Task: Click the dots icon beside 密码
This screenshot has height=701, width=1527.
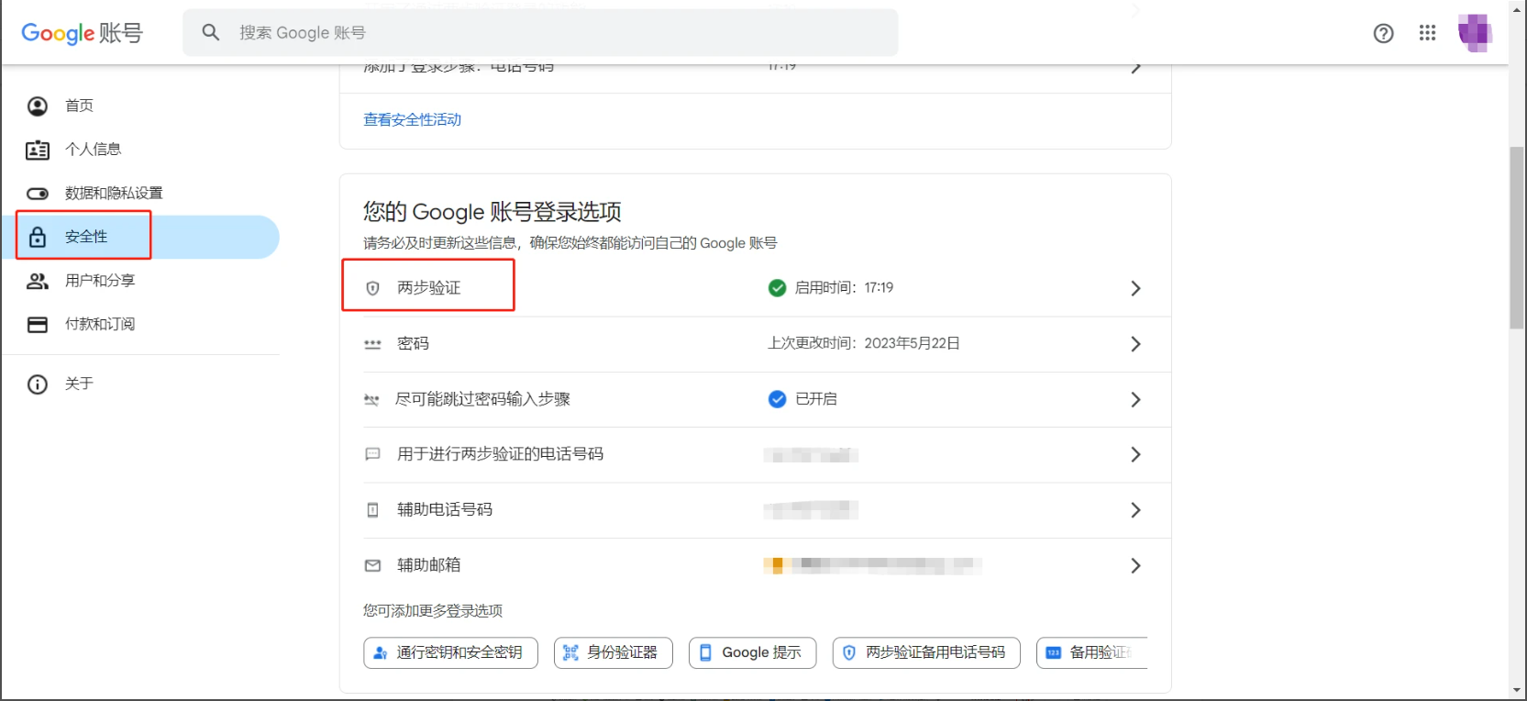Action: tap(372, 344)
